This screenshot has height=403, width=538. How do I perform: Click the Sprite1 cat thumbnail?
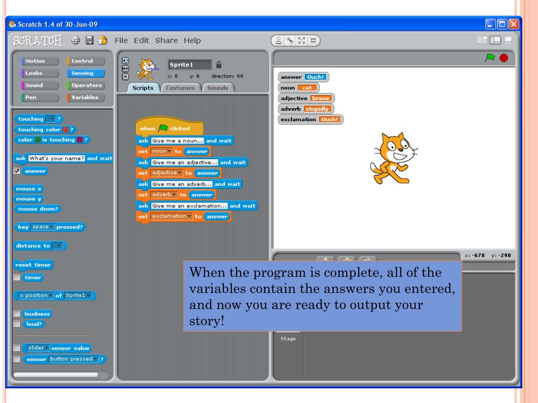148,69
